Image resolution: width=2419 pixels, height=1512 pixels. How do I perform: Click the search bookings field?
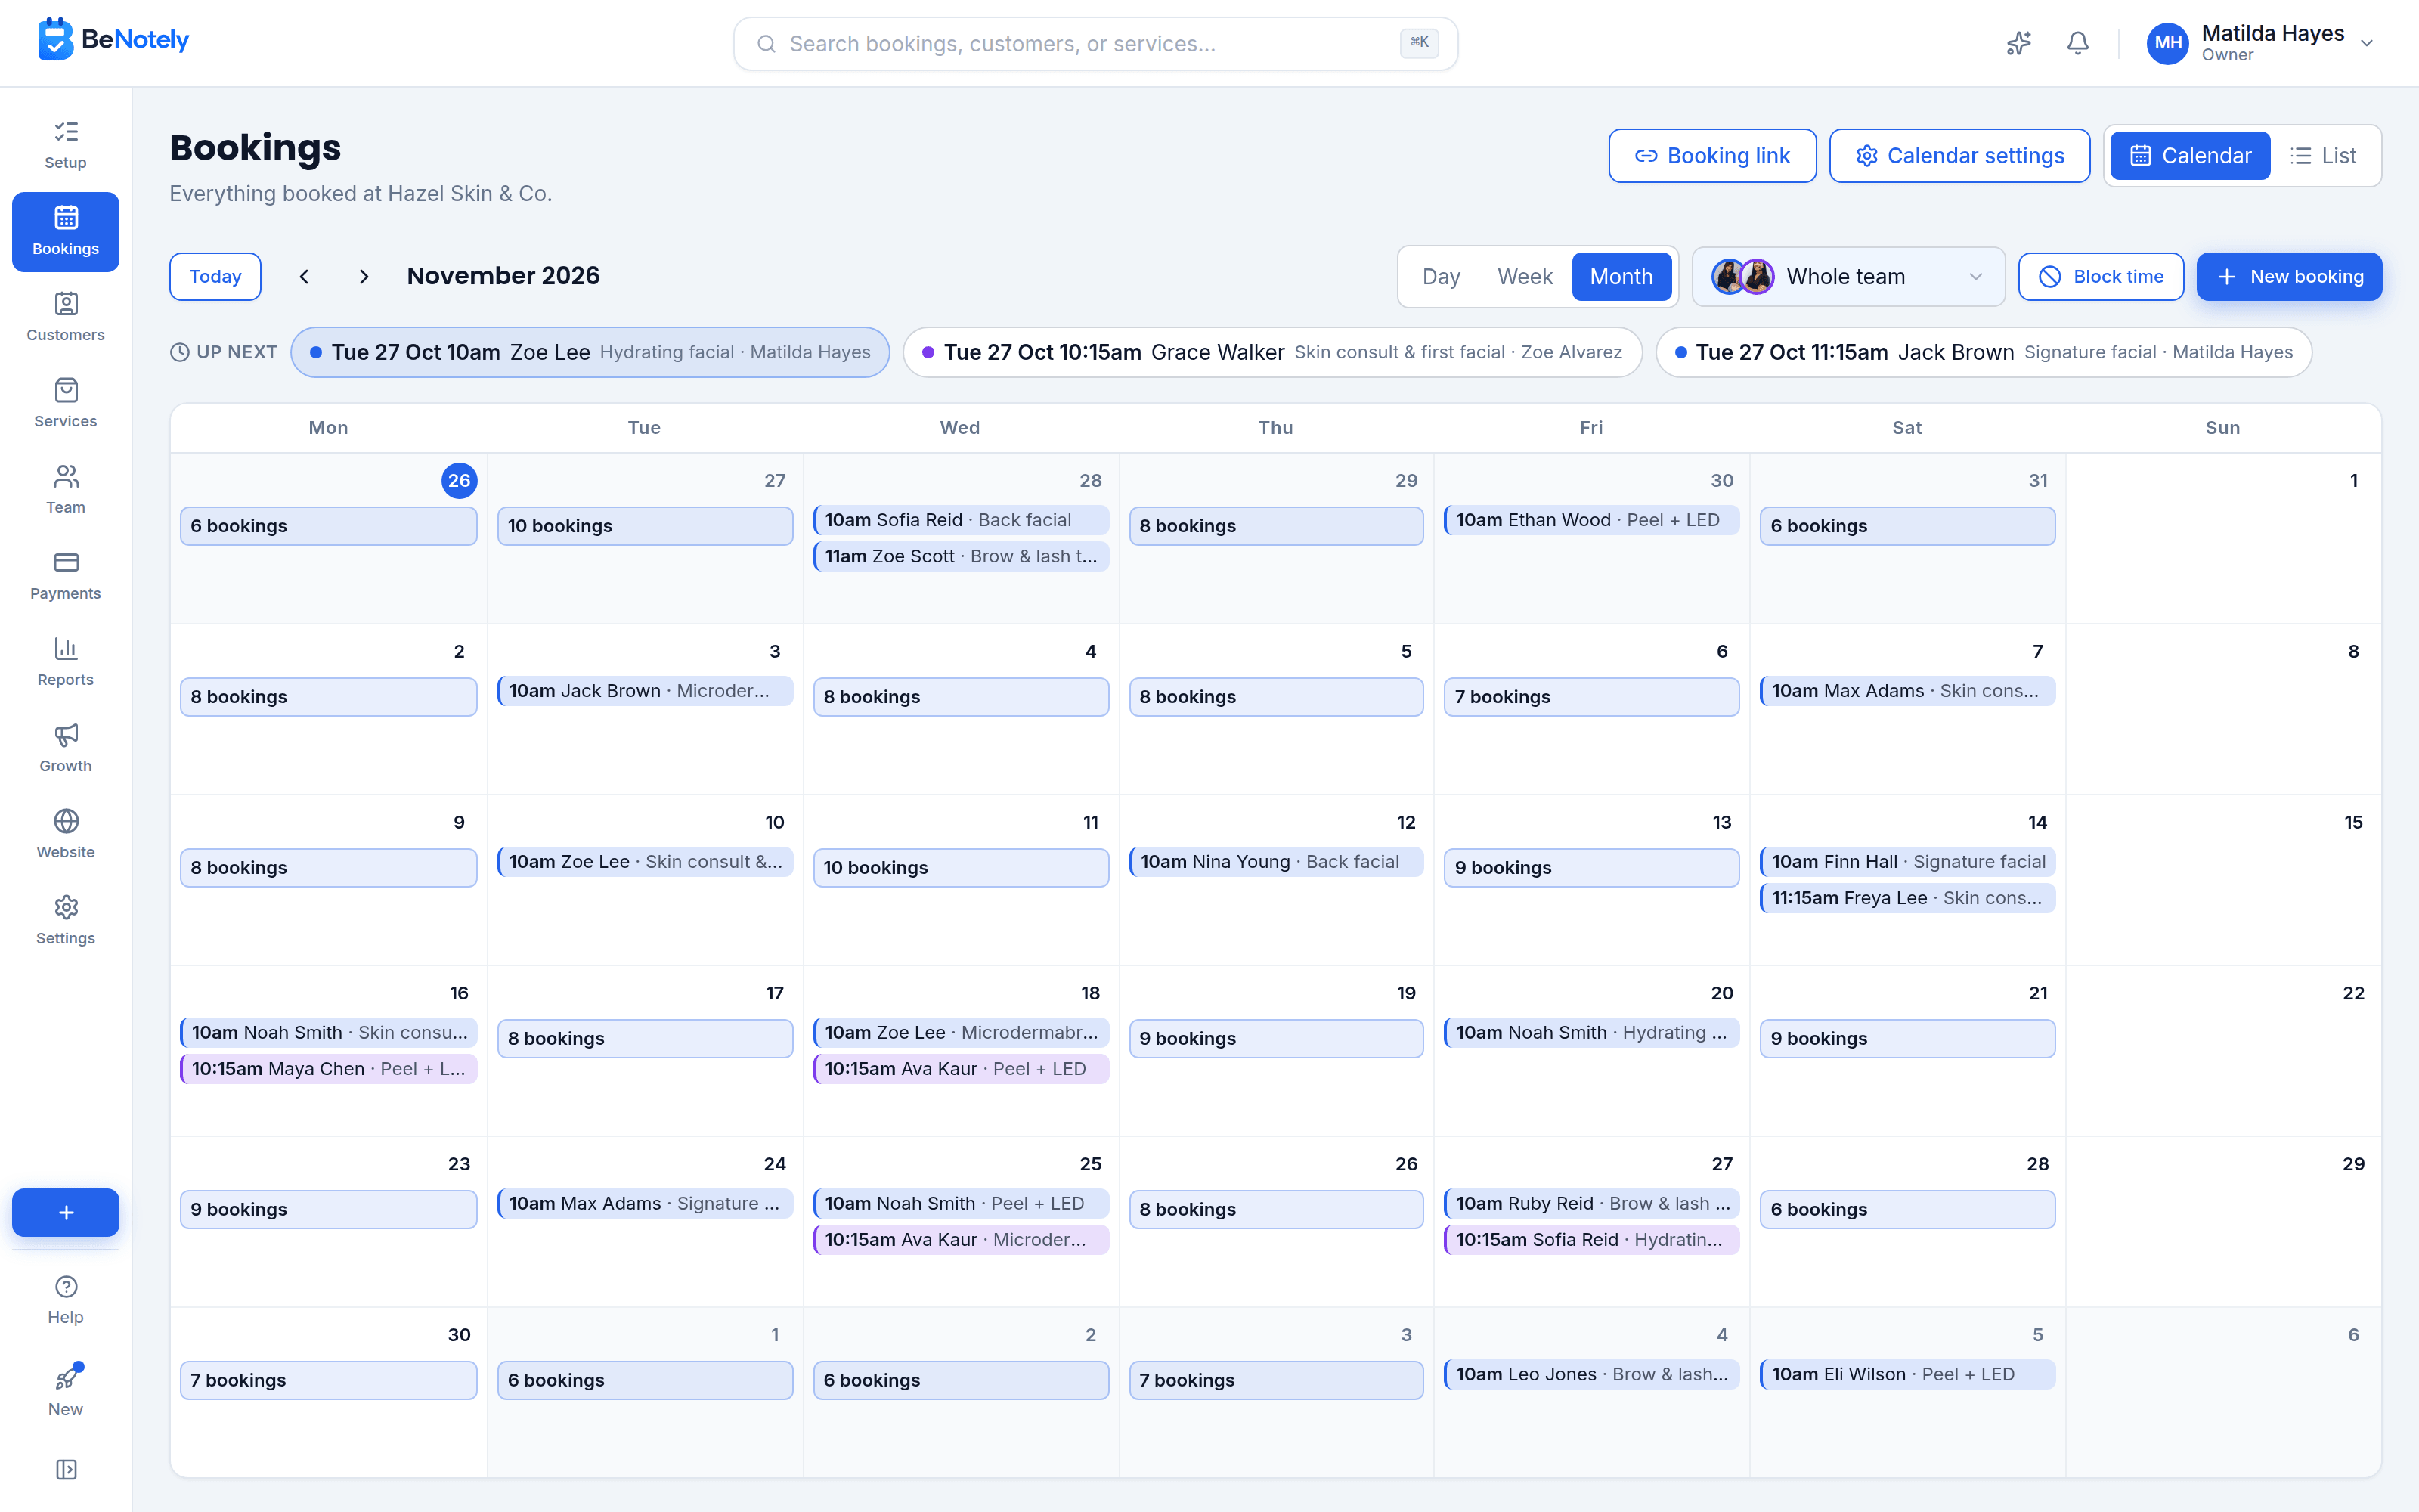1095,43
